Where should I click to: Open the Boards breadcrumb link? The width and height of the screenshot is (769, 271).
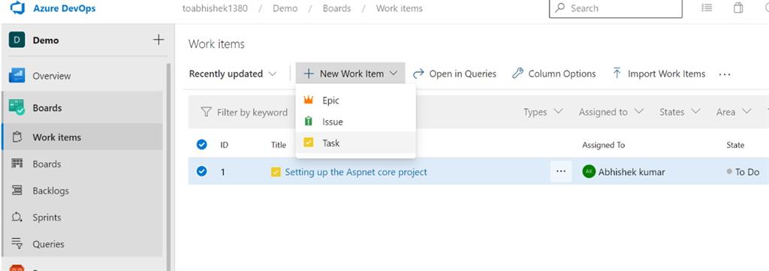point(337,8)
